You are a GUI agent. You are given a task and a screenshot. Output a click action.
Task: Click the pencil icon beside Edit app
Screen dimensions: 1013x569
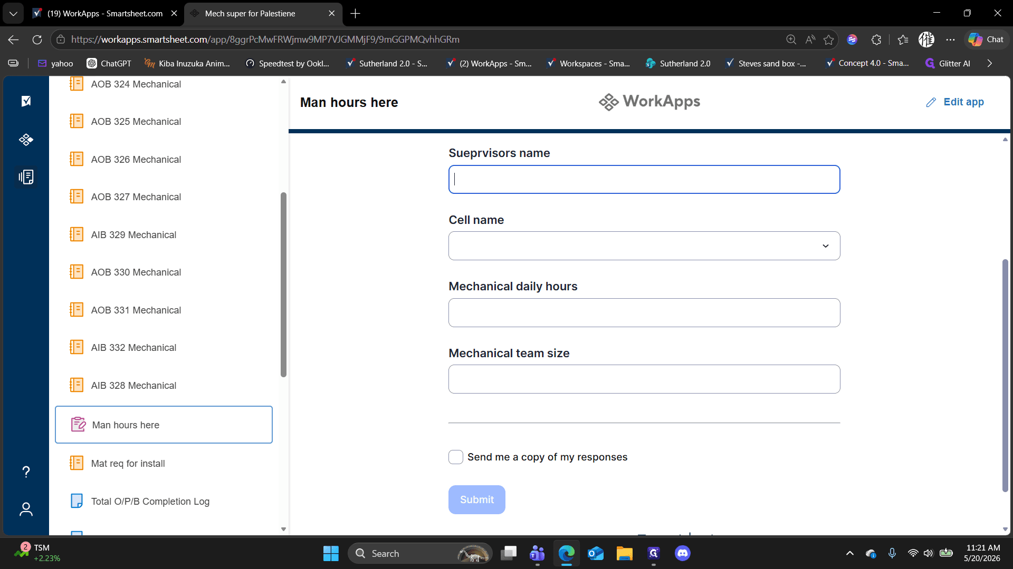[931, 102]
